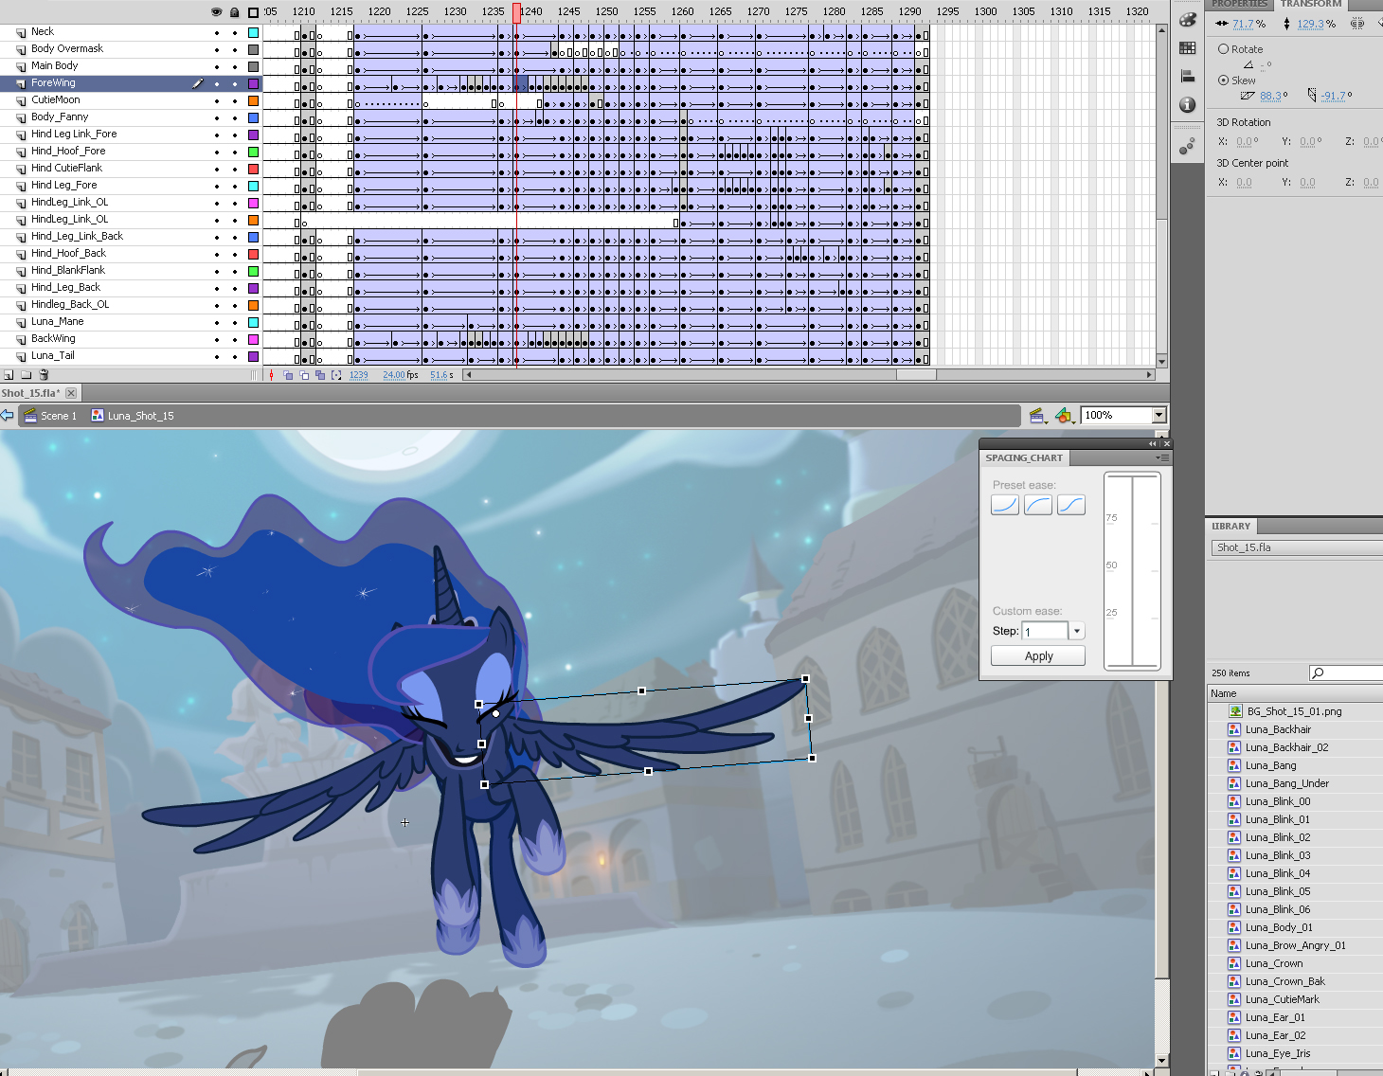
Task: Toggle Onion Skin in timeline status bar
Action: pos(288,375)
